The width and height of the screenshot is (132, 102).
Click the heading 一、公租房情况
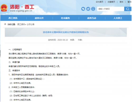(15, 50)
